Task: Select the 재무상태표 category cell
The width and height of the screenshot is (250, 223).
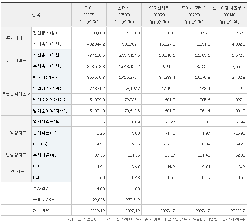Action: click(16, 60)
